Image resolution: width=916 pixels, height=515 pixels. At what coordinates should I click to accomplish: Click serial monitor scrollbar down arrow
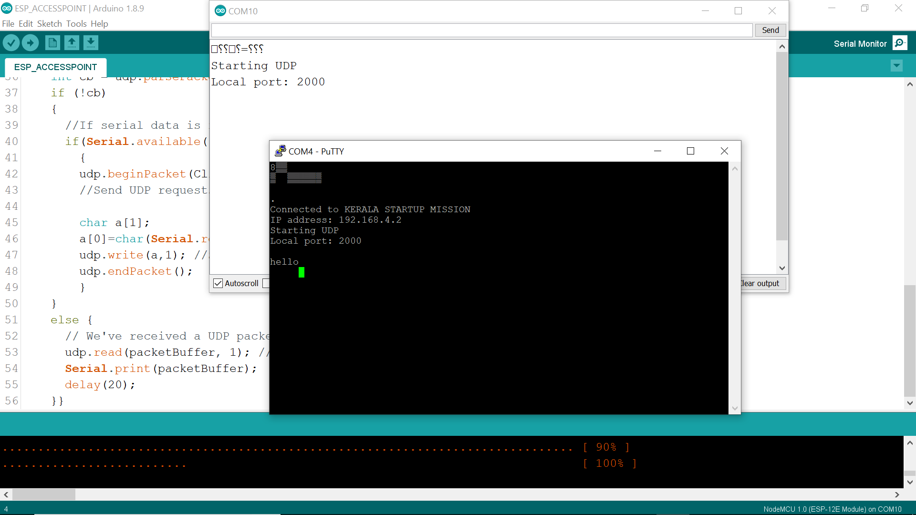pyautogui.click(x=782, y=268)
